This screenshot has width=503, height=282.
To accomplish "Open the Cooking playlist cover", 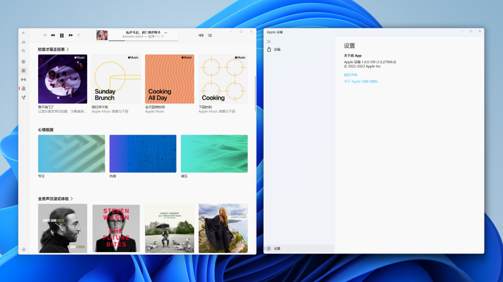I will click(x=223, y=79).
